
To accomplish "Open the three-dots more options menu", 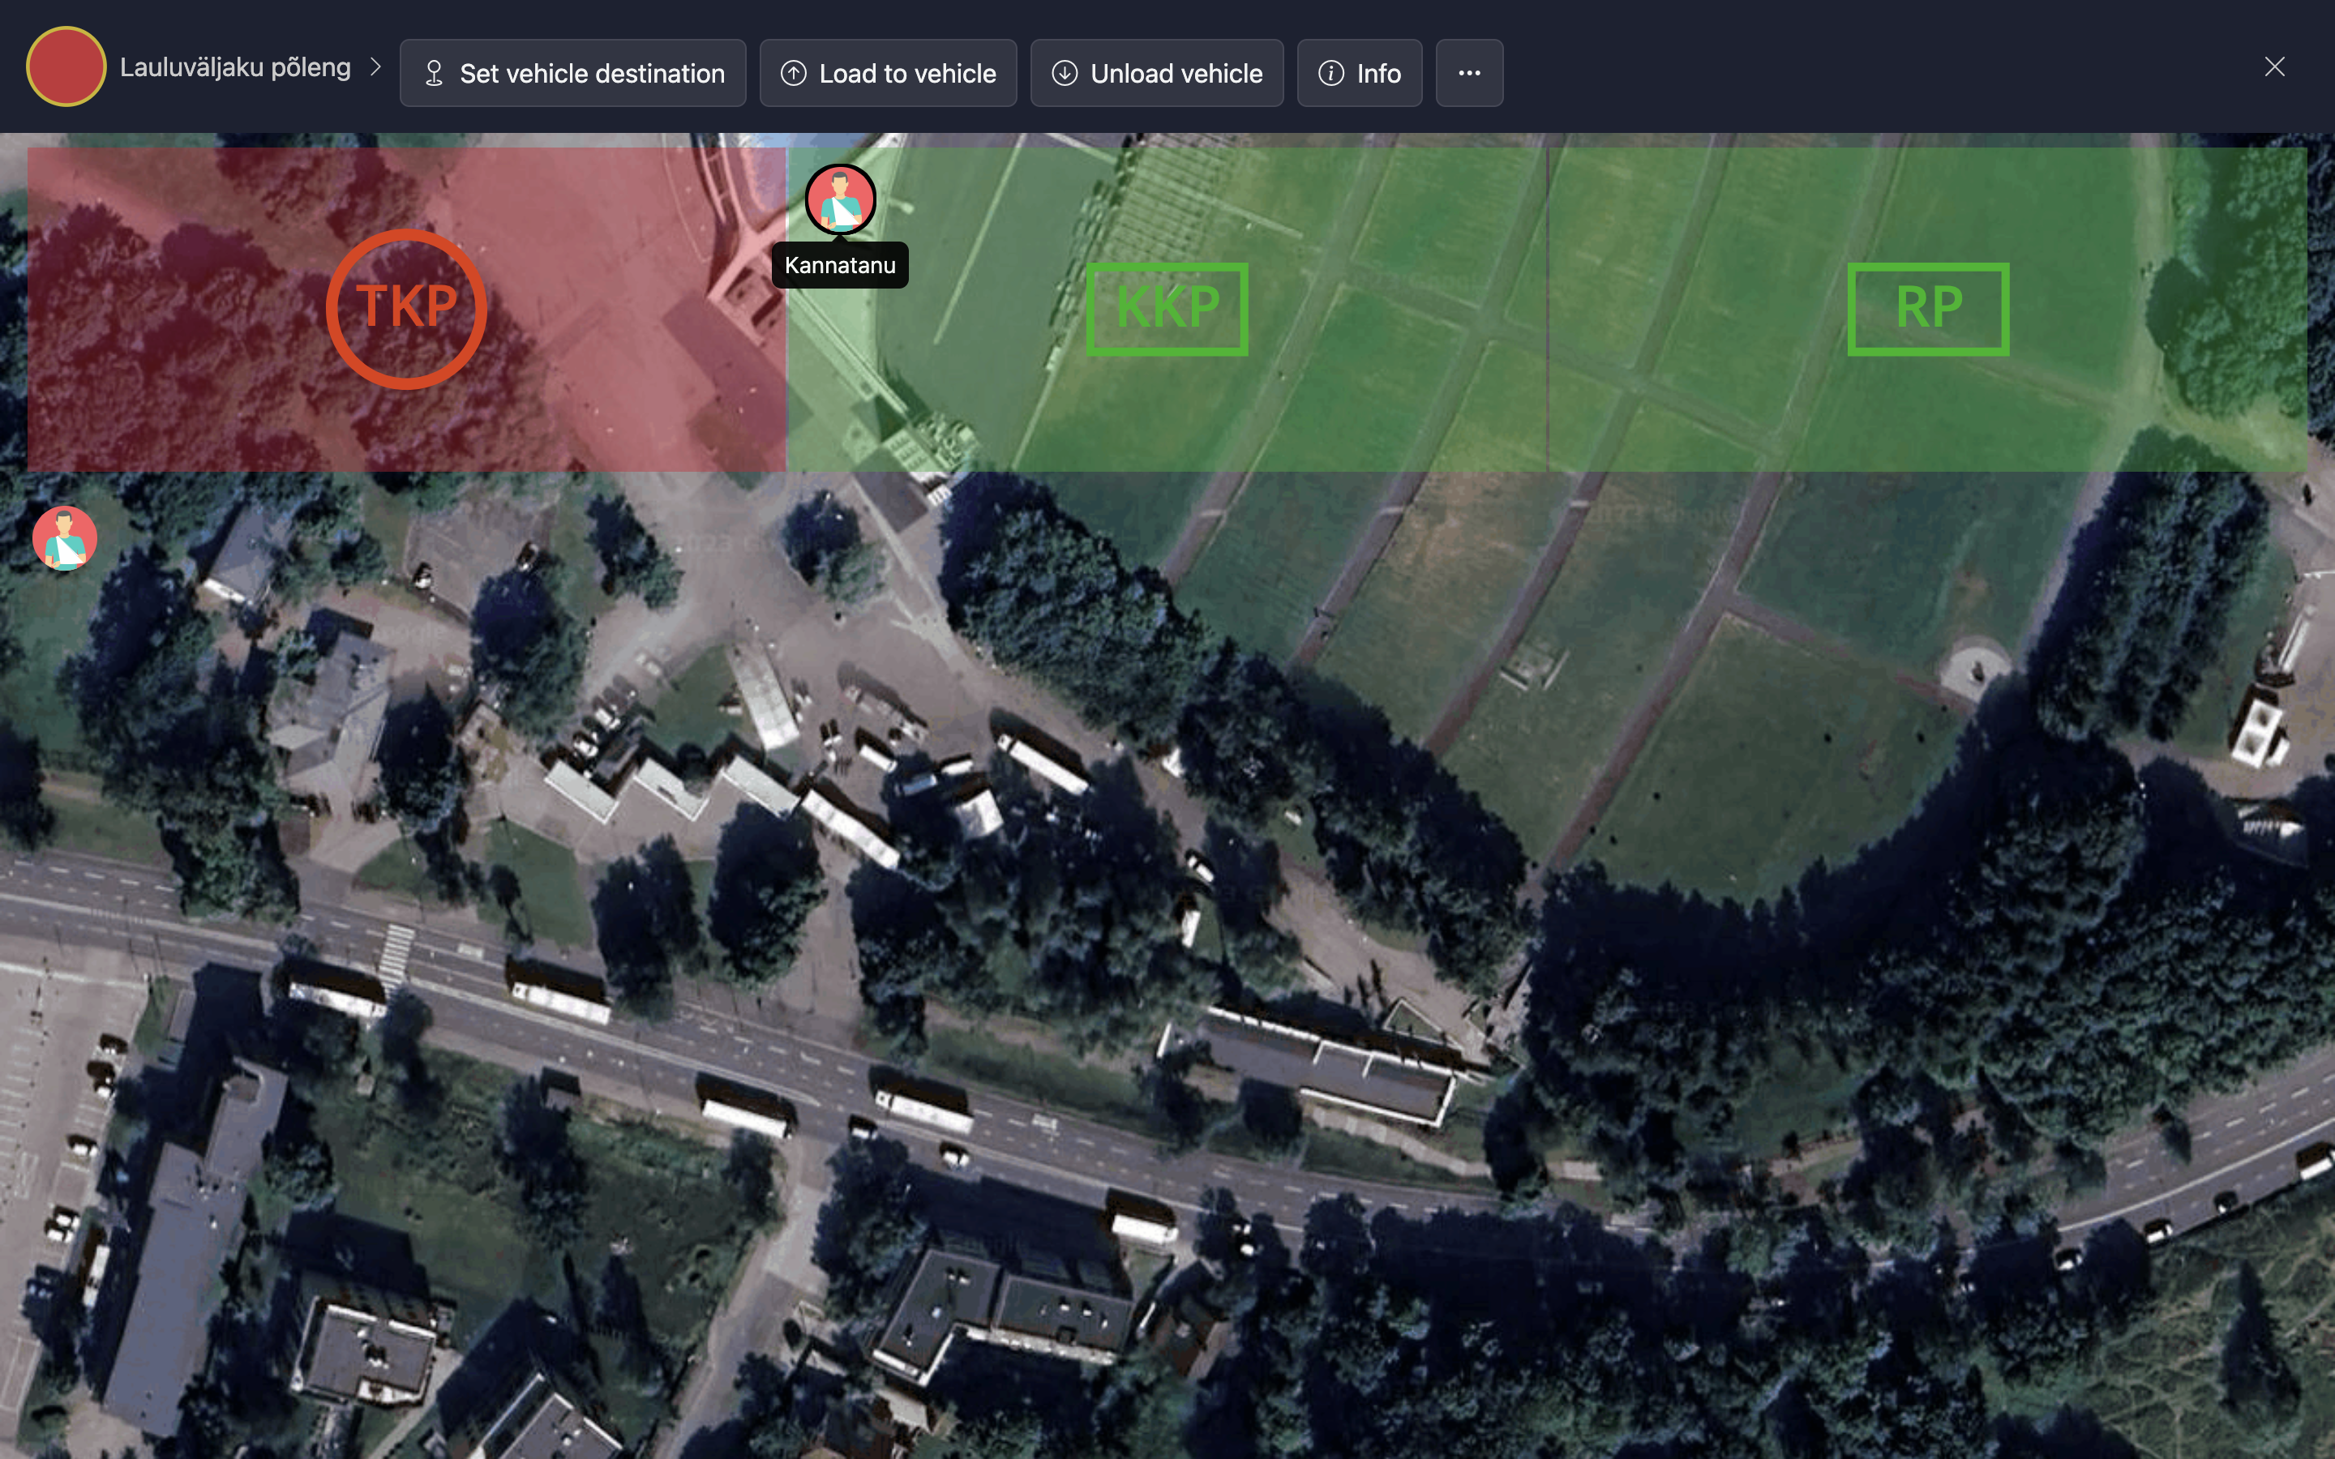I will 1468,73.
